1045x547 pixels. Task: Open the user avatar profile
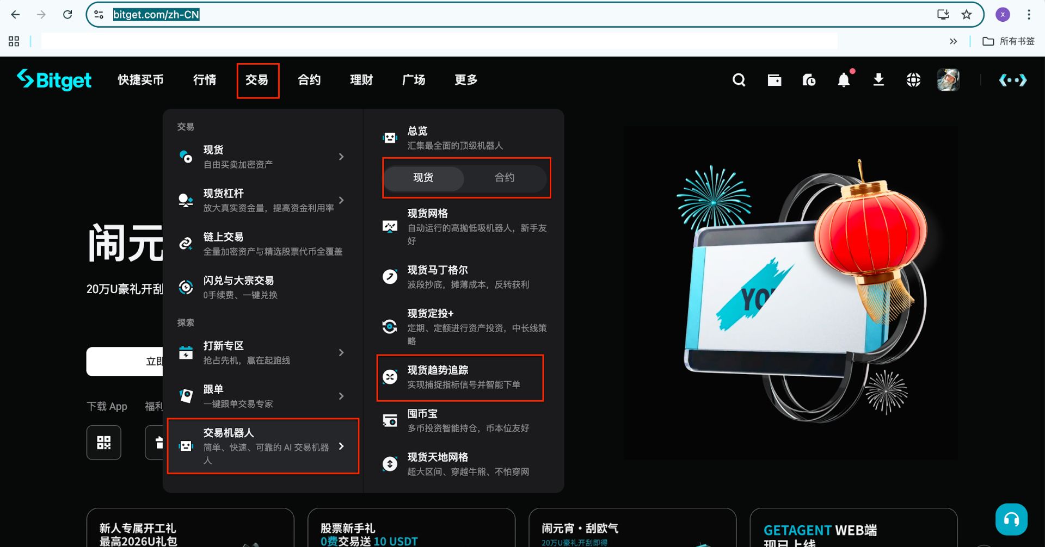click(948, 80)
